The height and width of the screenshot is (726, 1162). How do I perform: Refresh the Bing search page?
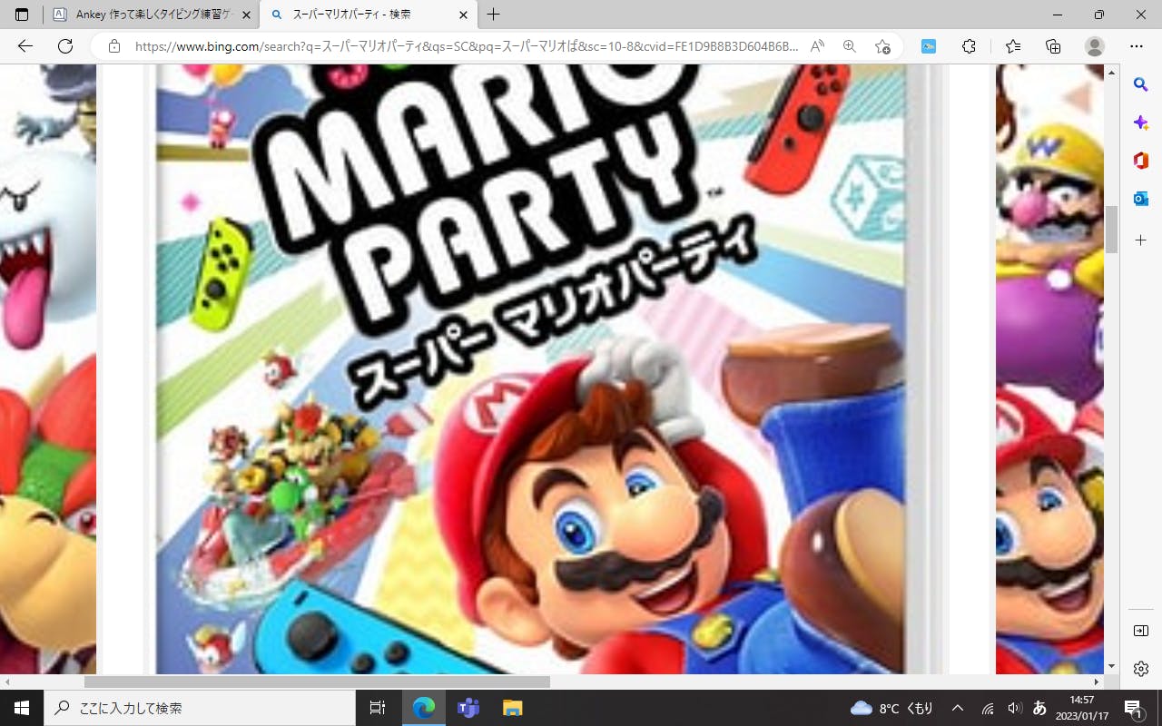coord(65,46)
